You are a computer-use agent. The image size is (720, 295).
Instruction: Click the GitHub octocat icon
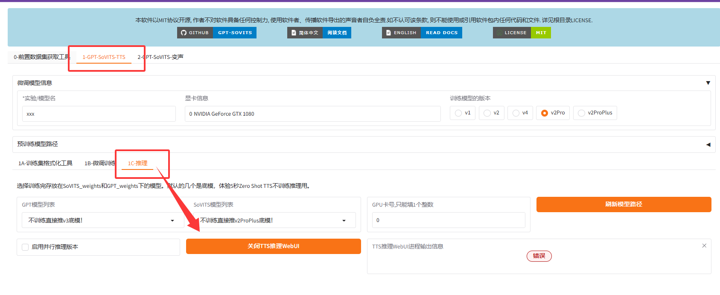[x=184, y=32]
